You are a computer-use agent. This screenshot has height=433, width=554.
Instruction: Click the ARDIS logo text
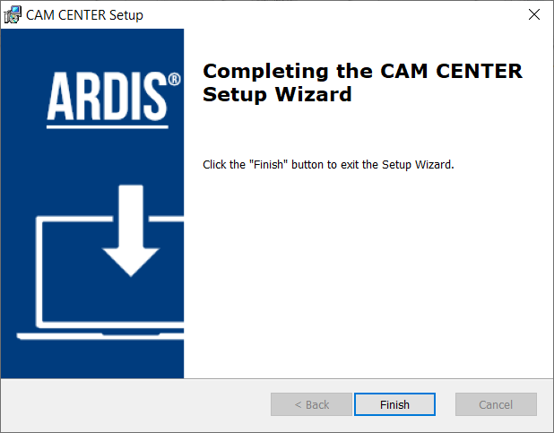pyautogui.click(x=107, y=96)
